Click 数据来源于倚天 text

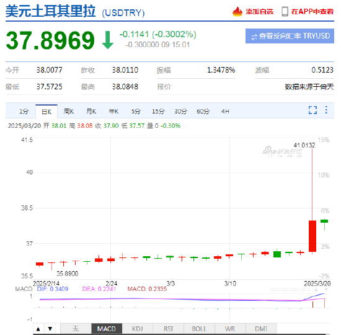309,87
